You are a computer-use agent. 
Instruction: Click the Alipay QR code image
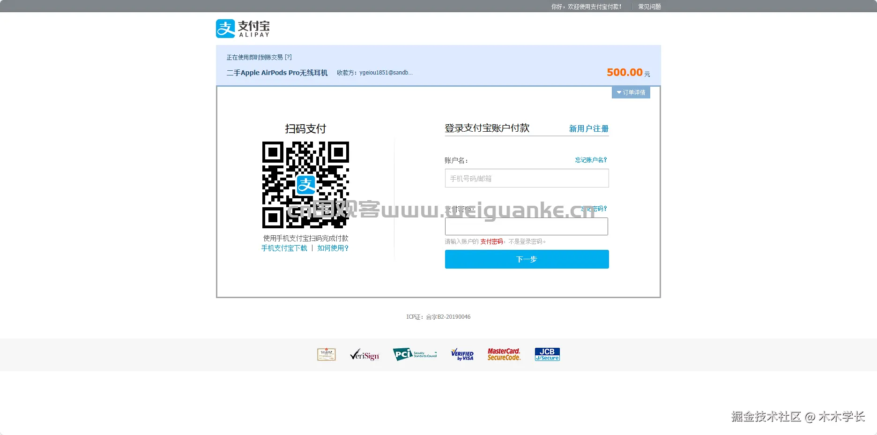(x=305, y=185)
